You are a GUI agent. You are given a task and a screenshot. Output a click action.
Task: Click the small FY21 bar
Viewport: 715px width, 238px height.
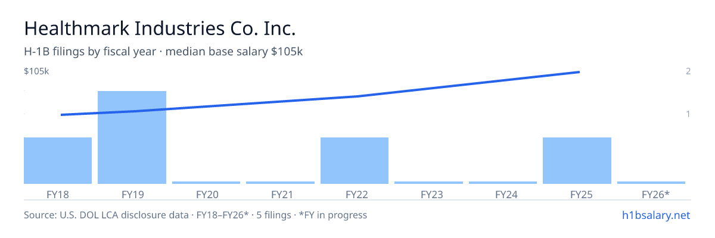[x=280, y=183]
